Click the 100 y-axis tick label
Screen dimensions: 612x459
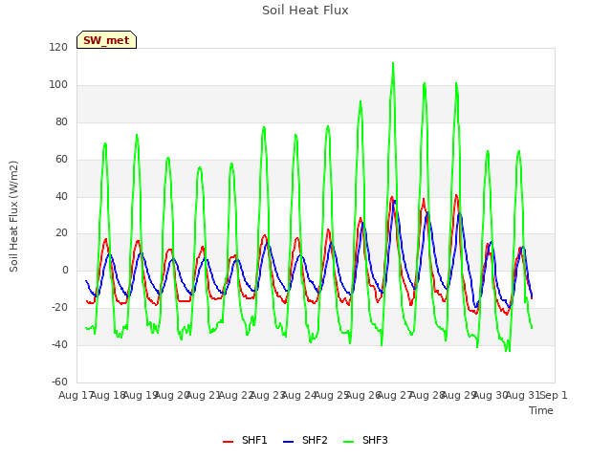tap(58, 85)
